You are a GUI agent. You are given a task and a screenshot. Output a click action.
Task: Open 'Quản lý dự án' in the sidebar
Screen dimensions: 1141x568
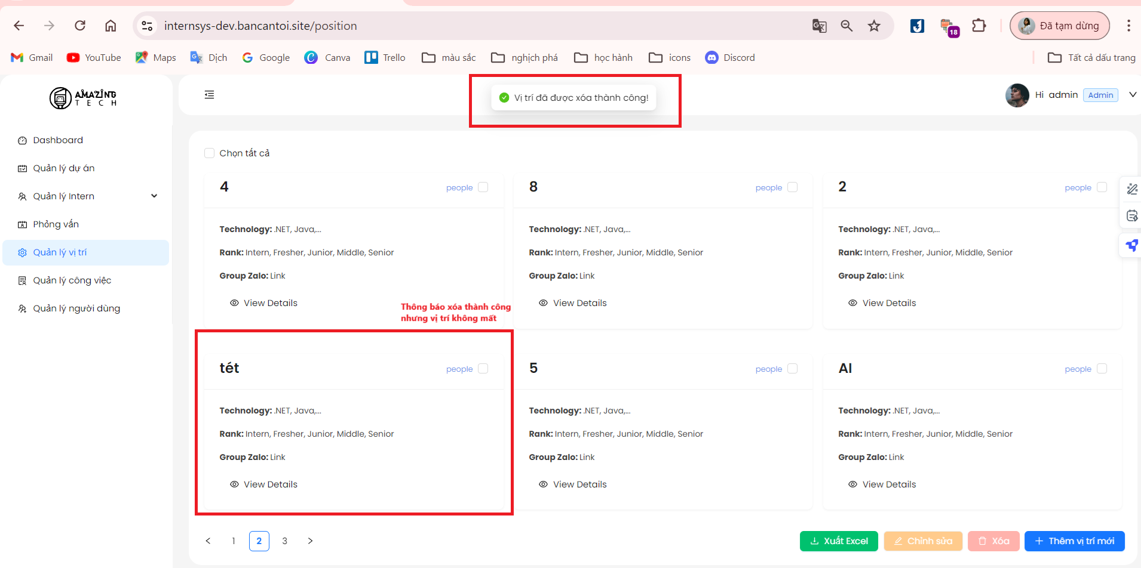(x=64, y=168)
